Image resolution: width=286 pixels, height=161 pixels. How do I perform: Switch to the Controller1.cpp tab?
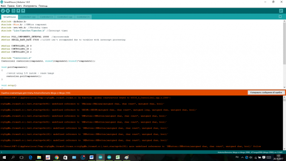tap(28, 17)
